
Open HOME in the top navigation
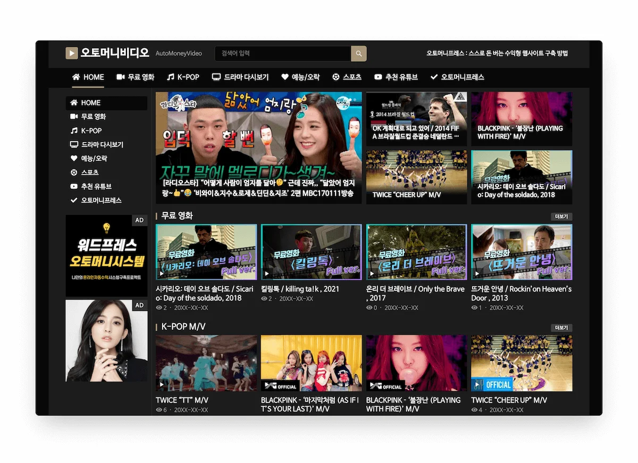[x=88, y=77]
